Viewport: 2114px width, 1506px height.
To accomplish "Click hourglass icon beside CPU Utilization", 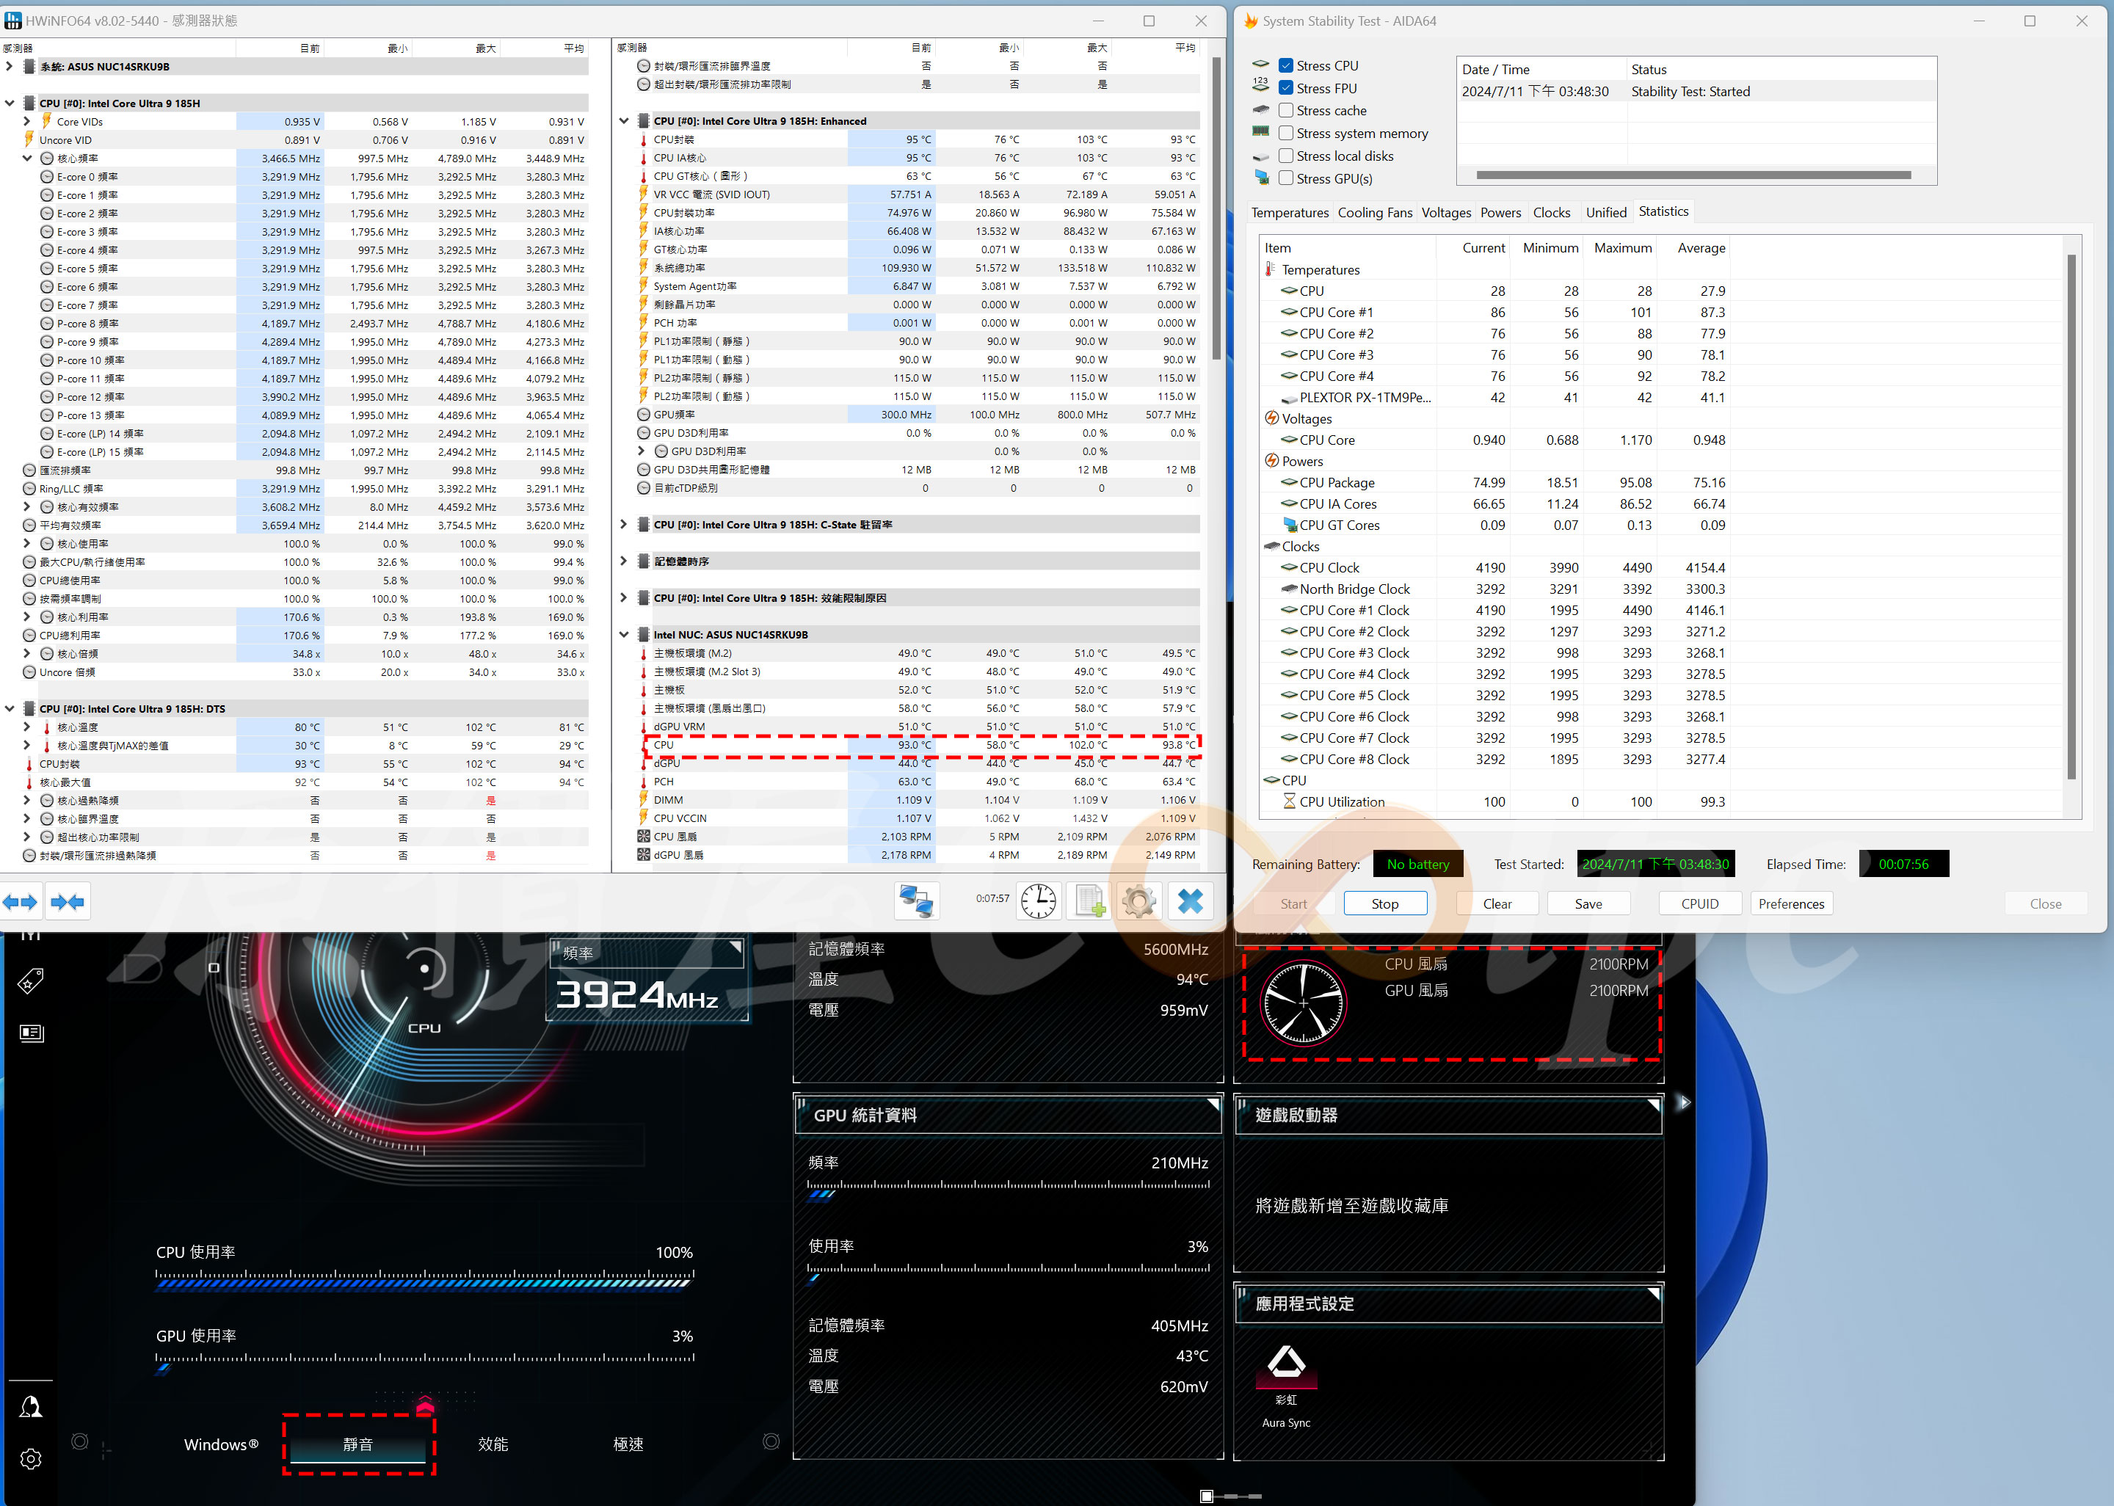I will pos(1289,801).
